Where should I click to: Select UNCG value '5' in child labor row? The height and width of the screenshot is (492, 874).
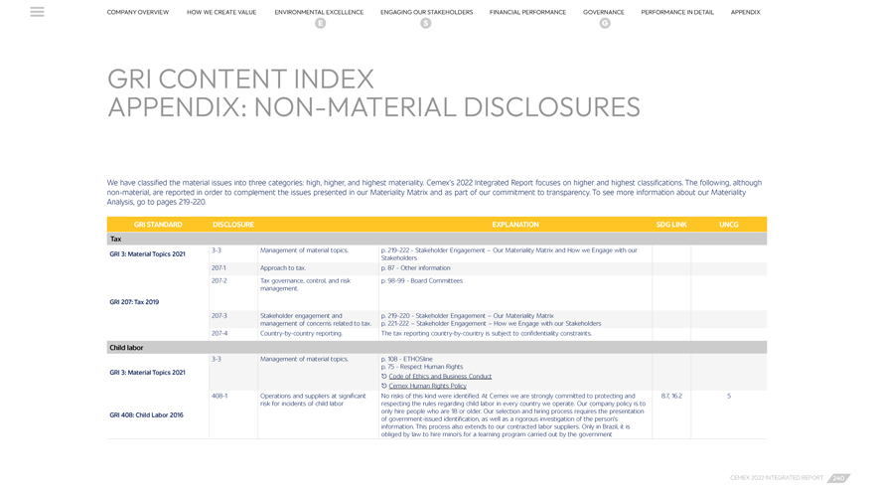coord(729,396)
